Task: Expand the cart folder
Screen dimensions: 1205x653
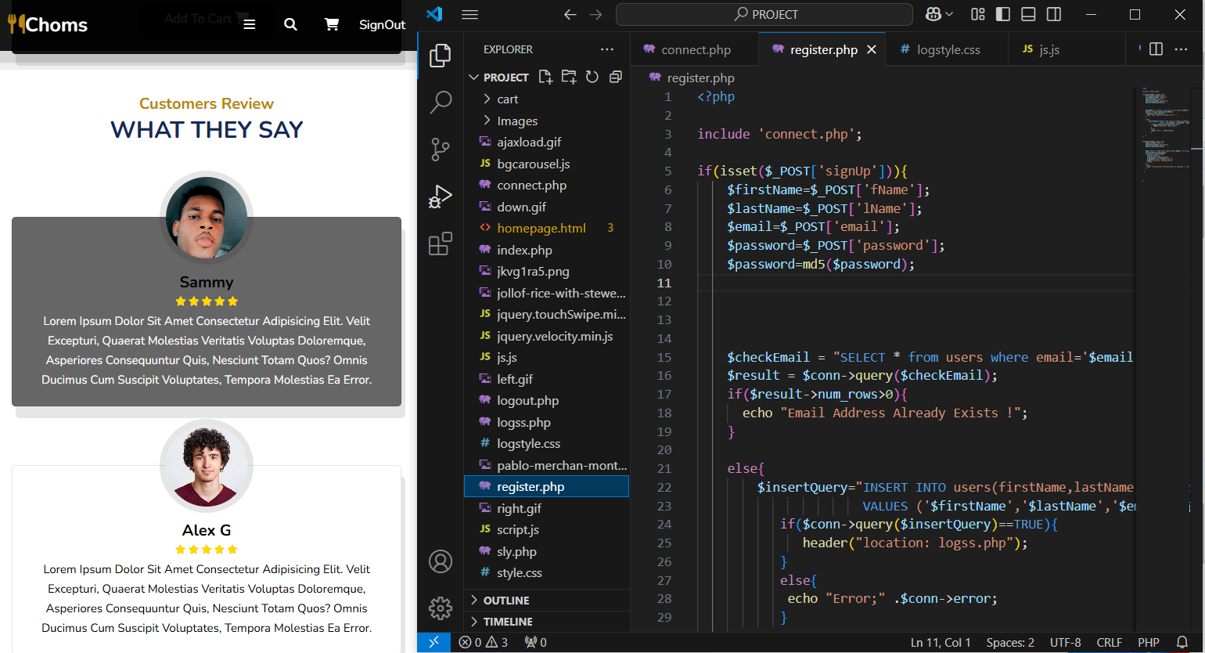Action: [508, 99]
